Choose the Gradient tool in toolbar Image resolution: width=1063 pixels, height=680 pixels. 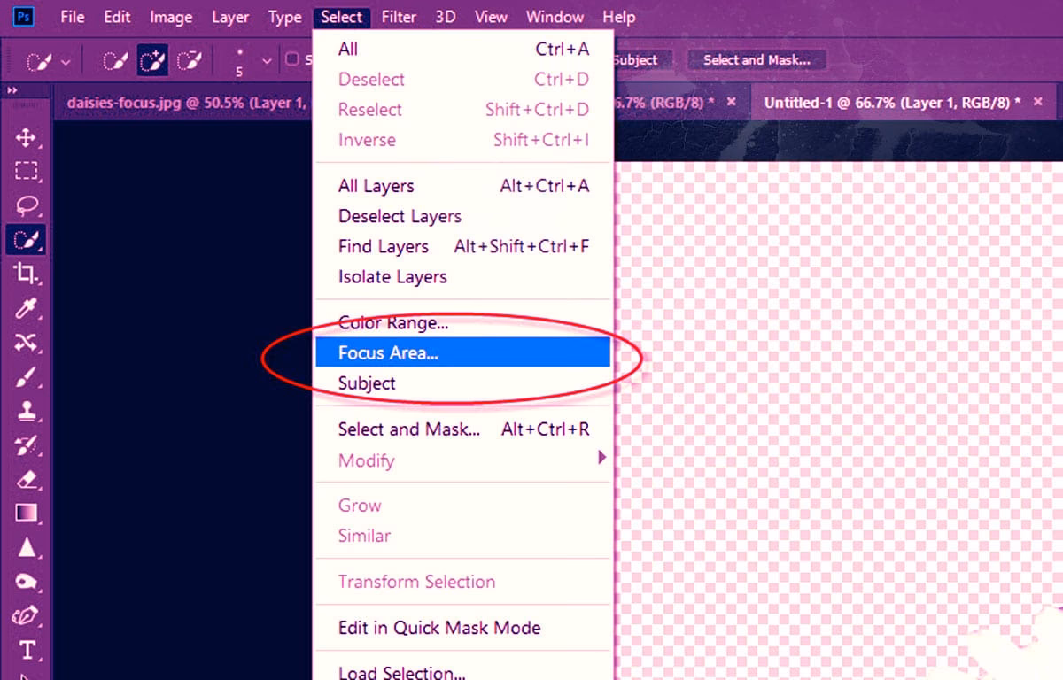pyautogui.click(x=27, y=514)
